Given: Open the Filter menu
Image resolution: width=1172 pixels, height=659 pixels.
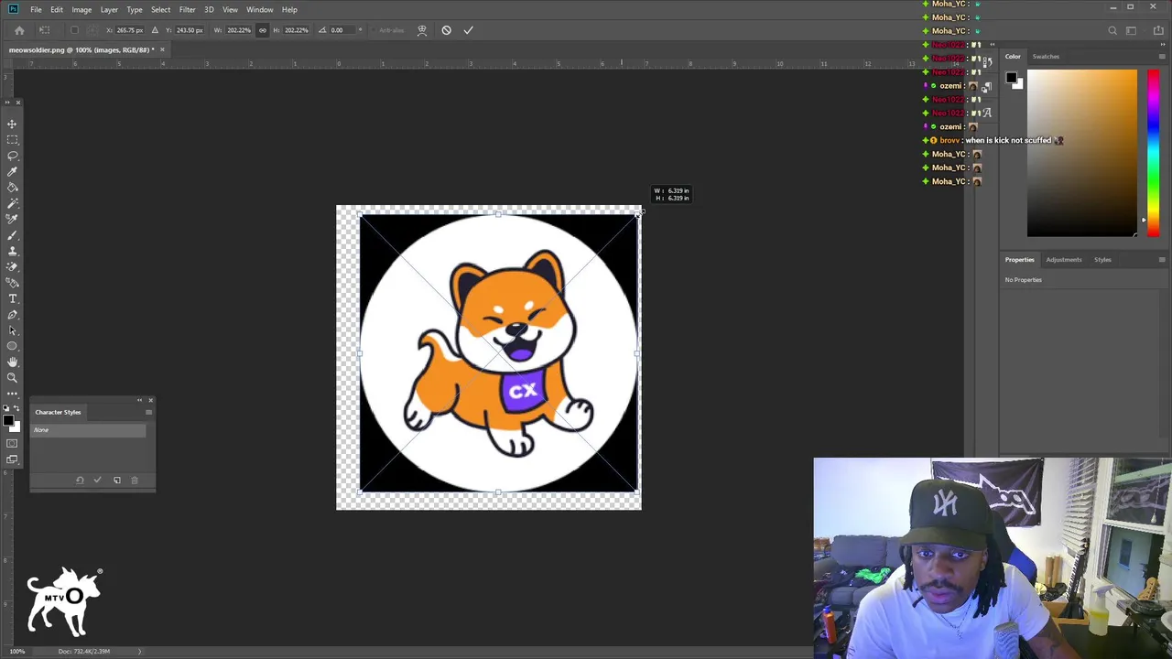Looking at the screenshot, I should (x=187, y=9).
